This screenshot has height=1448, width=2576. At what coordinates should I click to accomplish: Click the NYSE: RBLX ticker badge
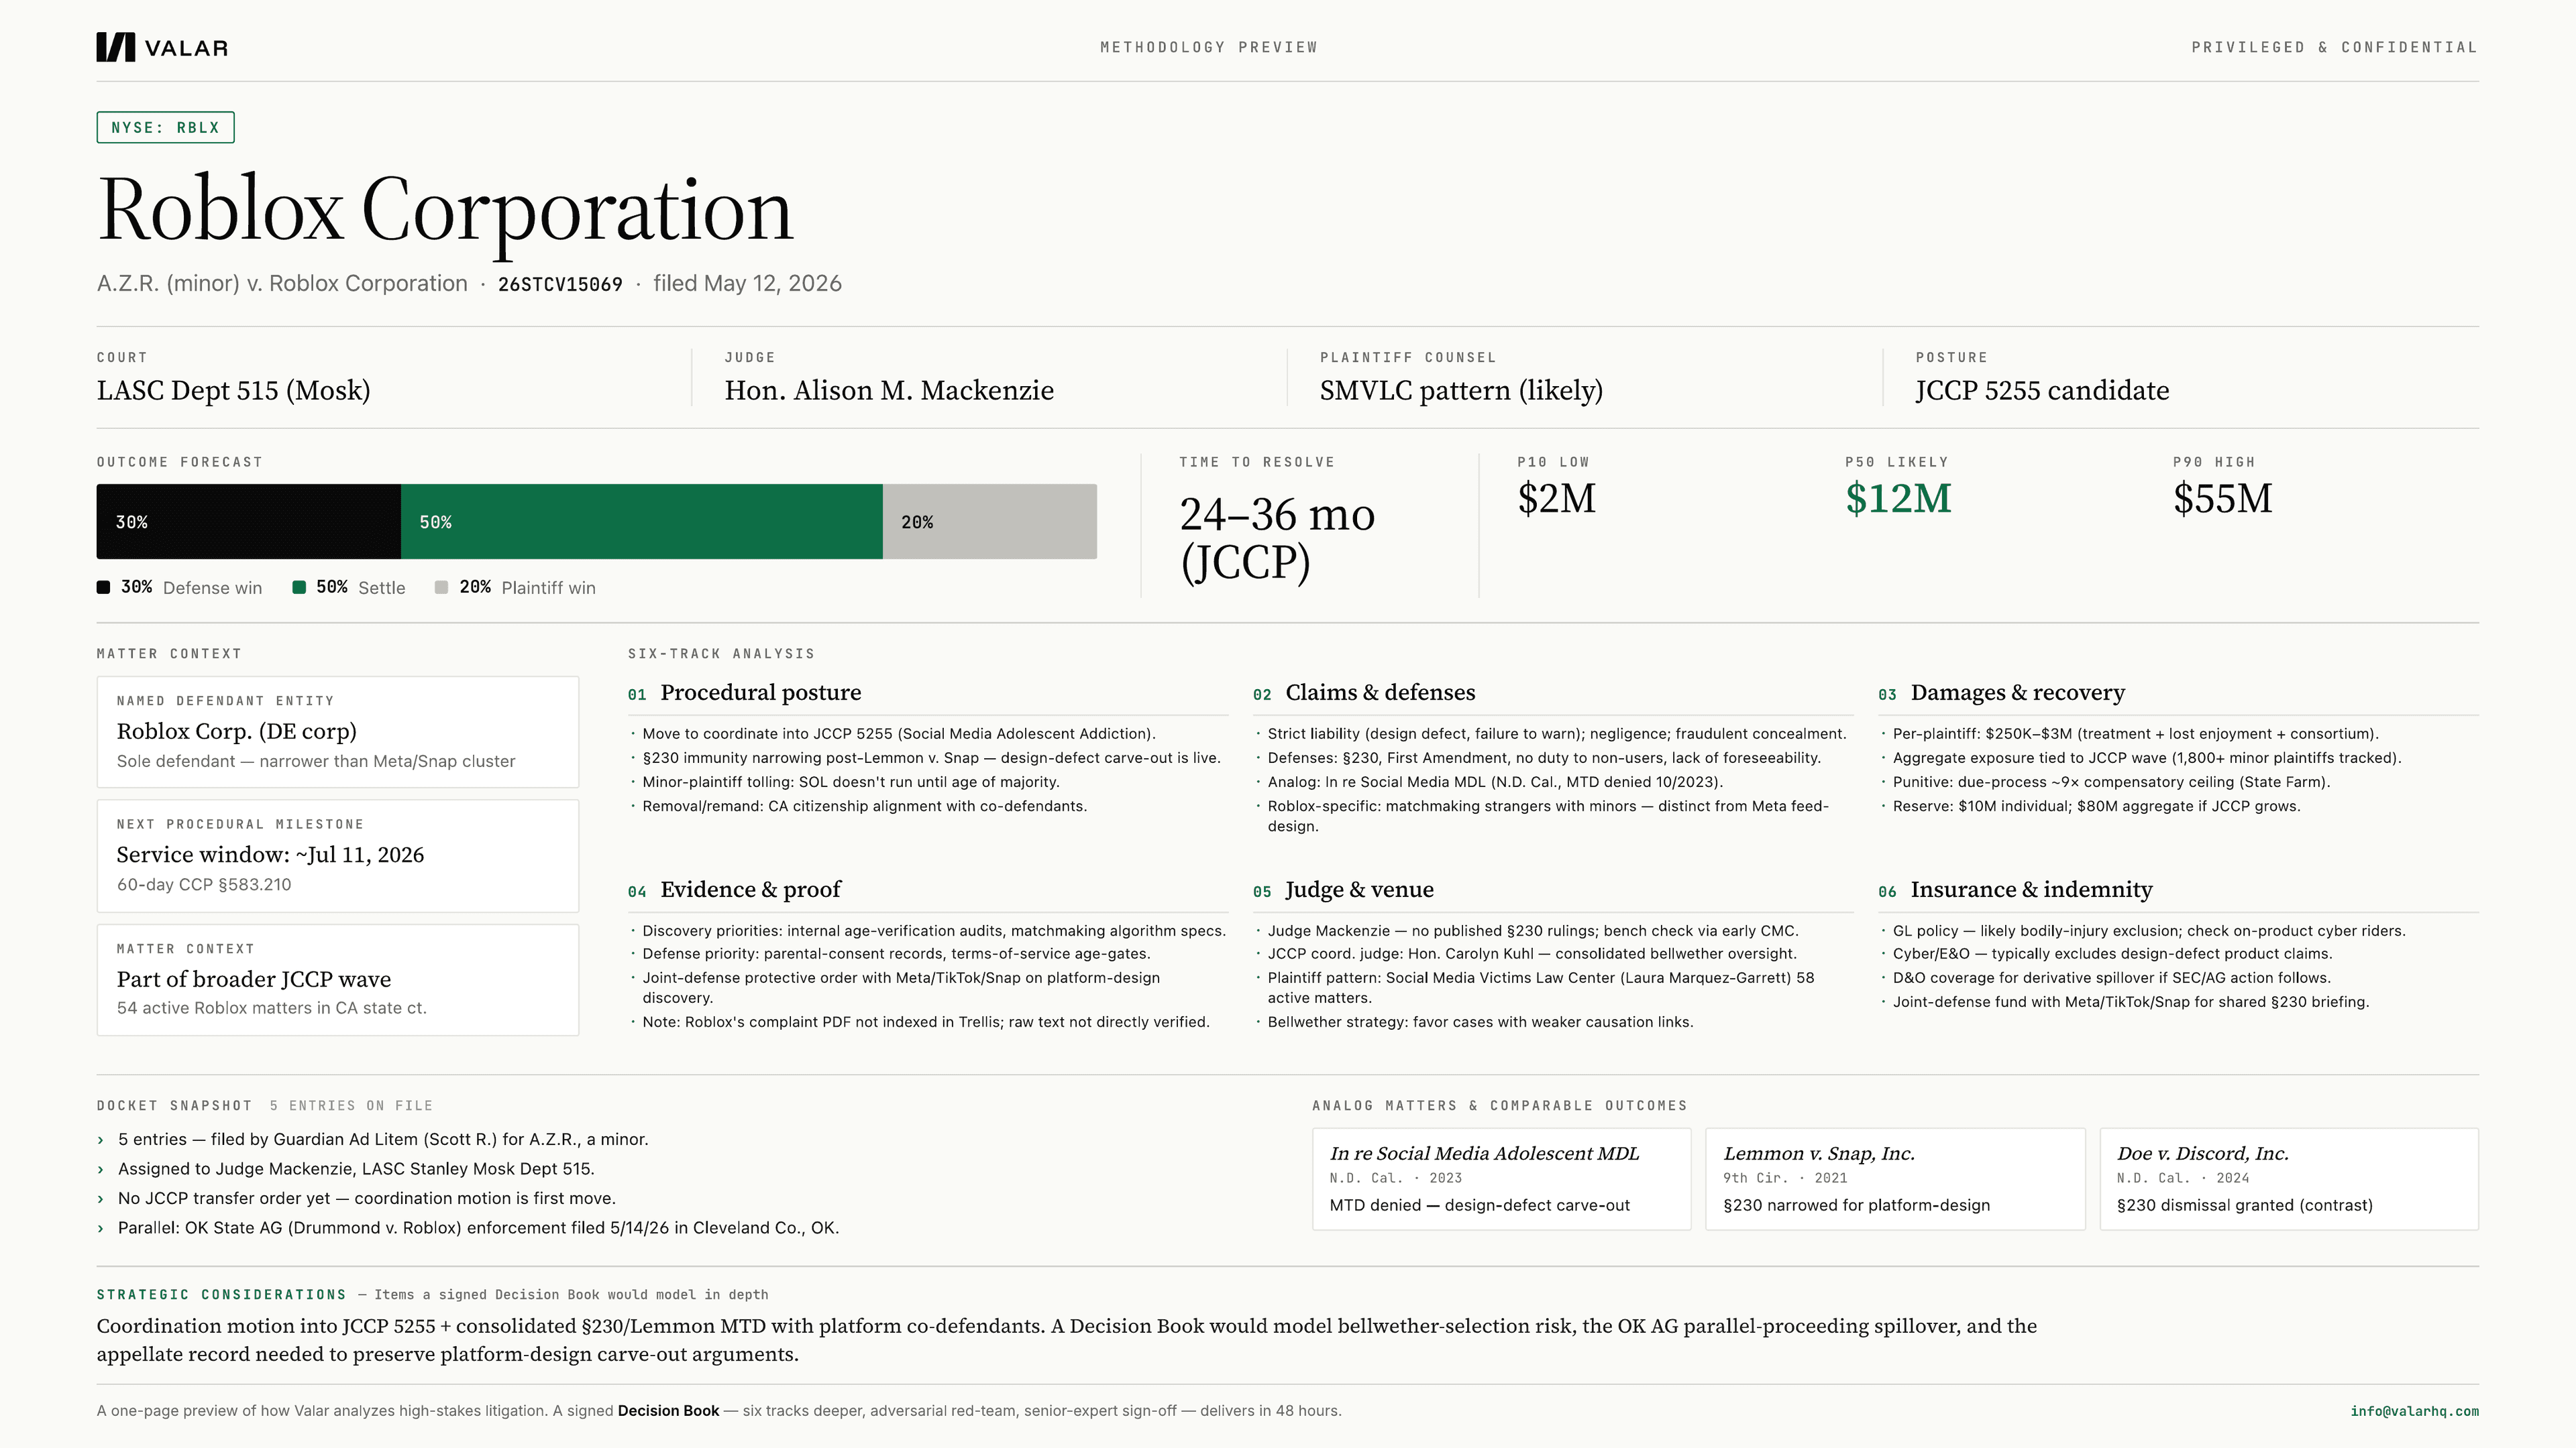point(165,128)
